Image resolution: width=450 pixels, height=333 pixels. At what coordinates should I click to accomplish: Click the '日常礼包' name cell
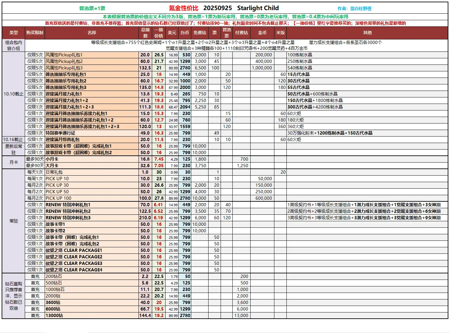pyautogui.click(x=54, y=172)
